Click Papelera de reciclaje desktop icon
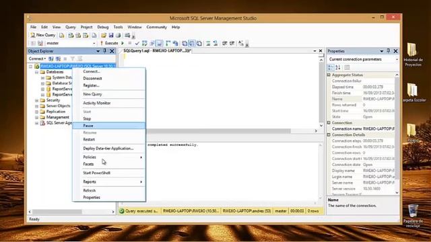Screen dimensions: 431x242 [413, 216]
